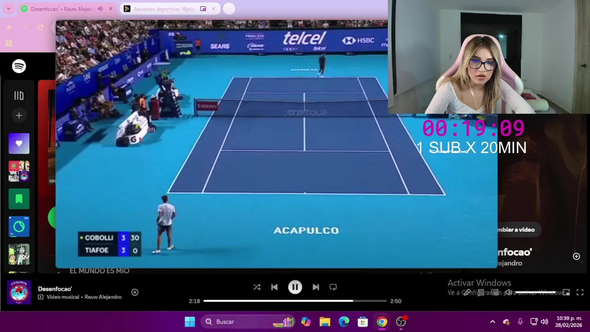Viewport: 590px width, 332px height.
Task: Click 'EL MUNDO ES MIO' track title
Action: 100,271
